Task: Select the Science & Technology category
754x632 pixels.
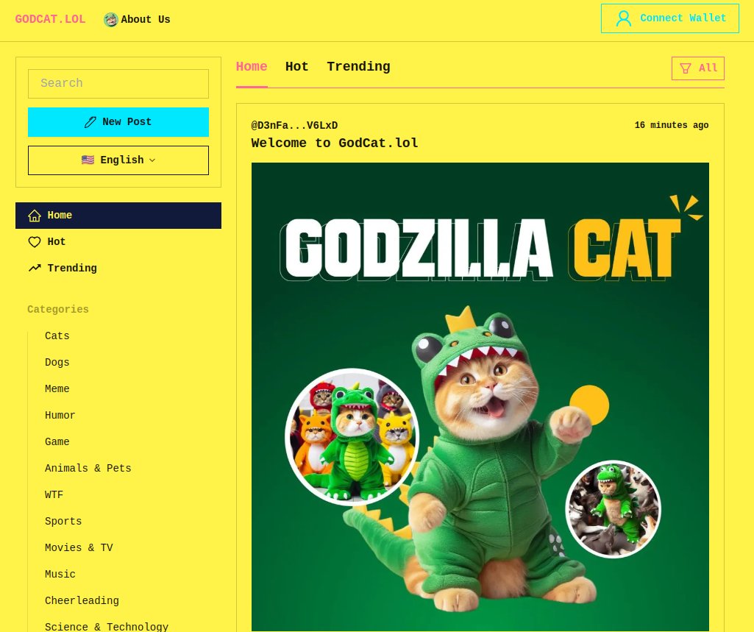Action: click(x=107, y=627)
